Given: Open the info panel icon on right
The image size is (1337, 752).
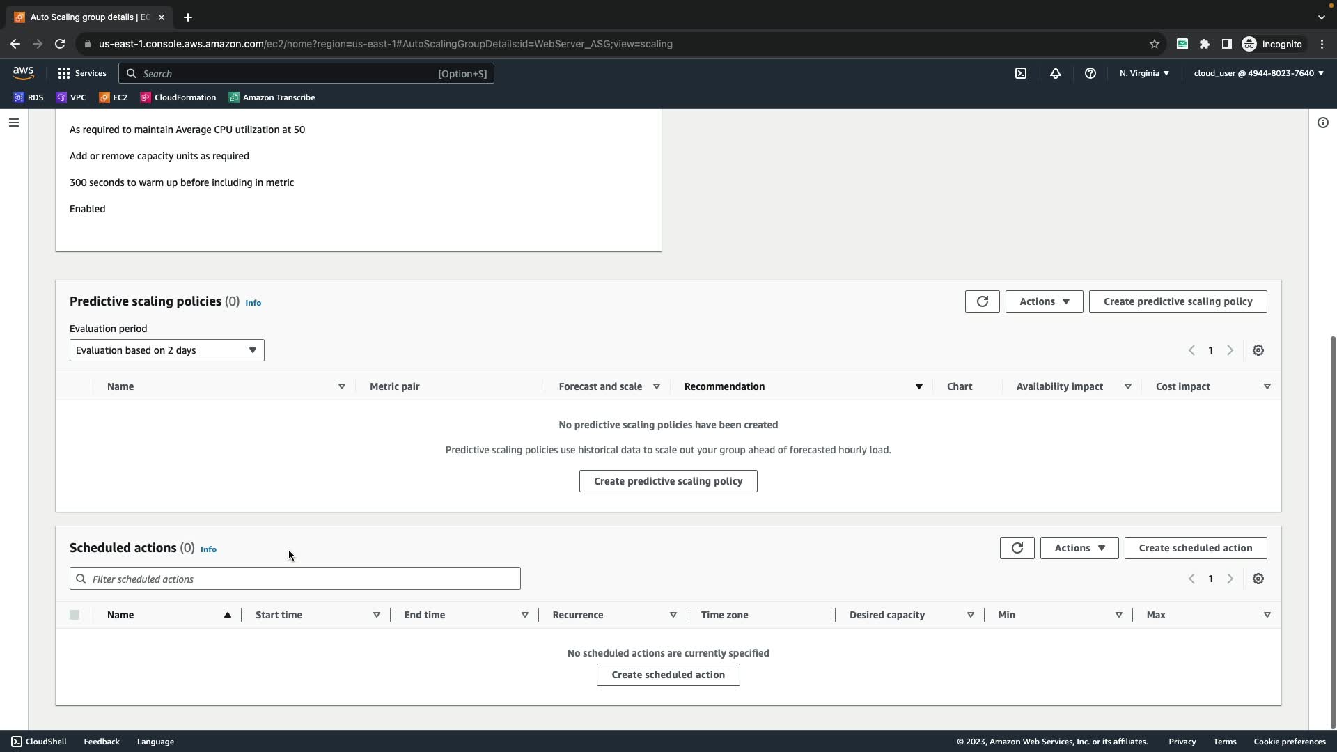Looking at the screenshot, I should click(1322, 123).
